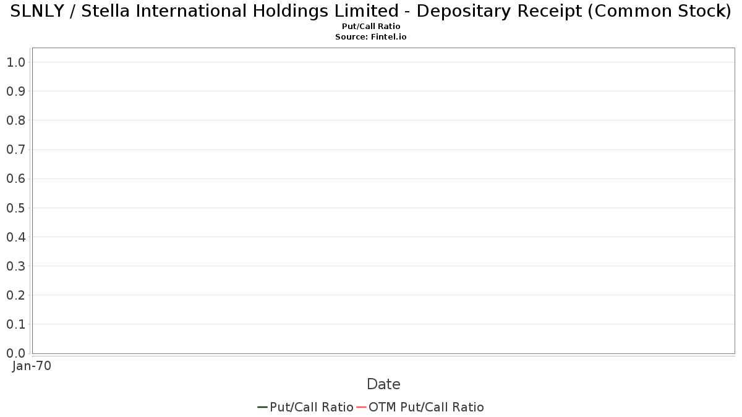Click the 0.2 y-axis tick label
The height and width of the screenshot is (417, 742).
(15, 295)
